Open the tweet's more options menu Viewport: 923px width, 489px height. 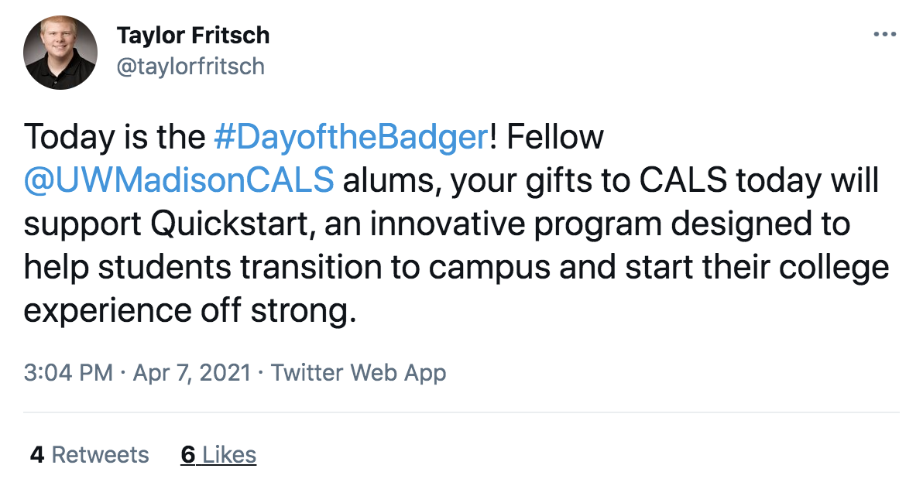[x=884, y=35]
